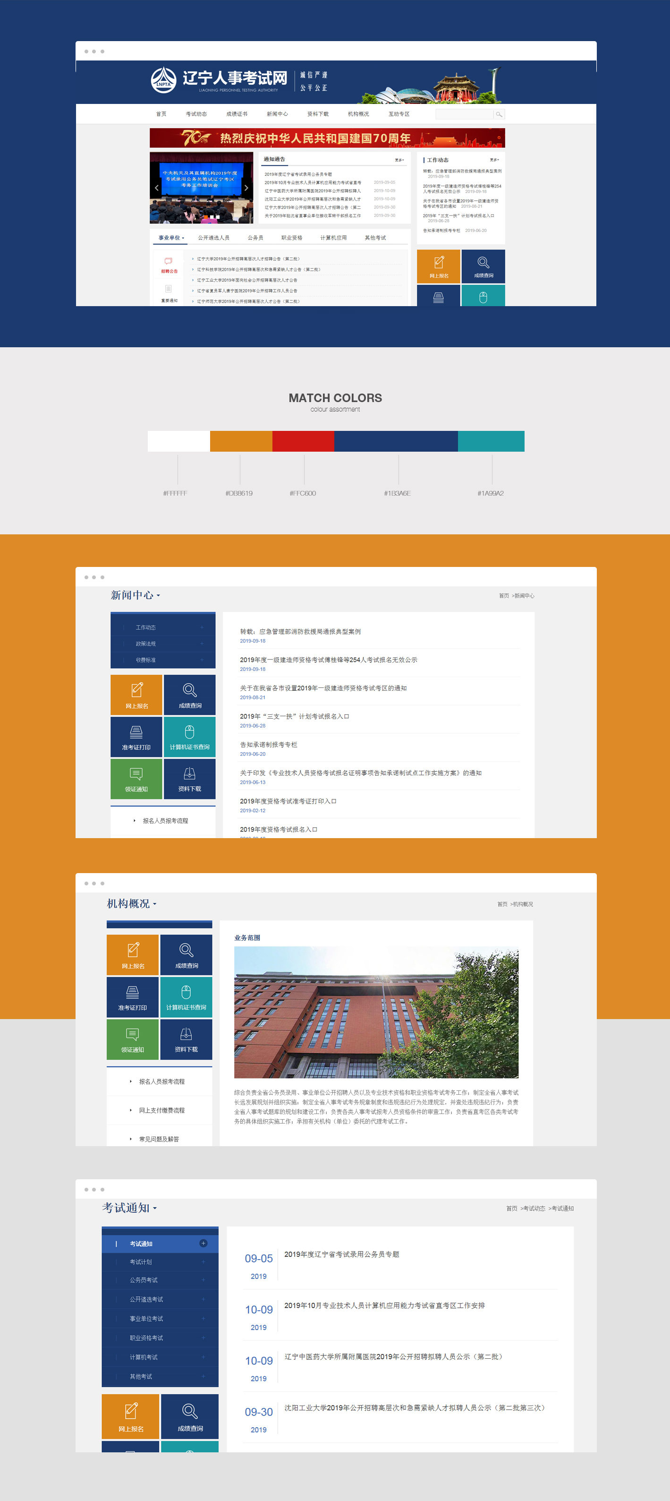Click the 招聘公告 icon on the homepage
The image size is (670, 1501).
[169, 265]
